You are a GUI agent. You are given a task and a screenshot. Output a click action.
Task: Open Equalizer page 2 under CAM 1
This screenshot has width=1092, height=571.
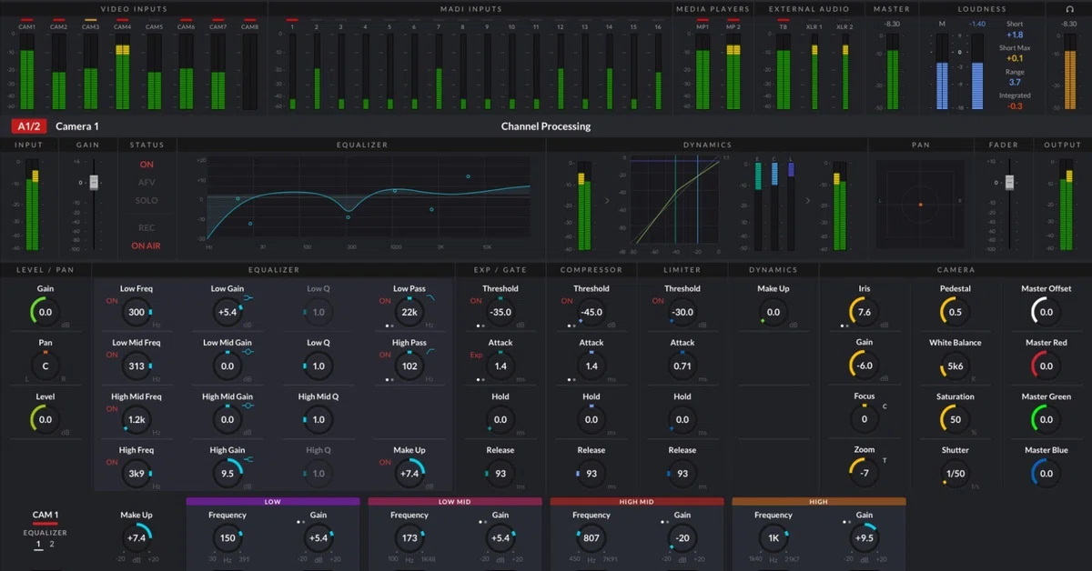[x=52, y=544]
